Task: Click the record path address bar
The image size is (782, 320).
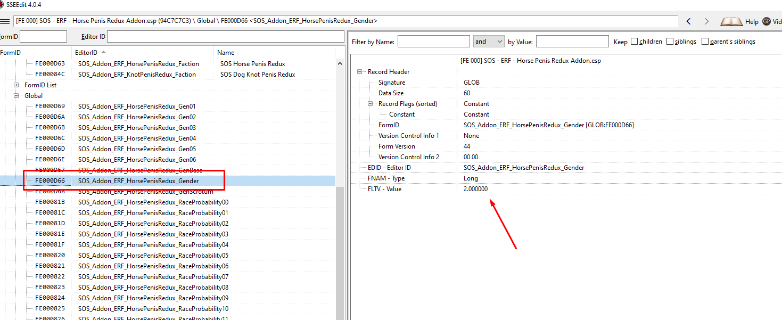Action: pos(346,21)
